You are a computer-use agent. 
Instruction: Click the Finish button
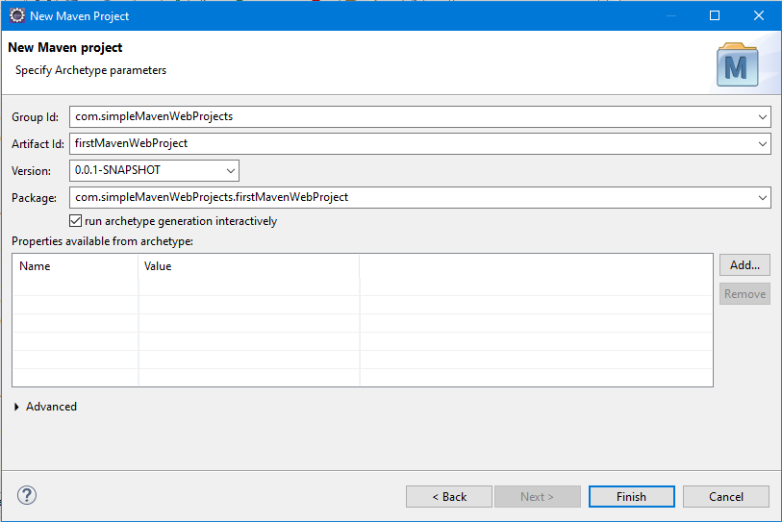coord(631,497)
